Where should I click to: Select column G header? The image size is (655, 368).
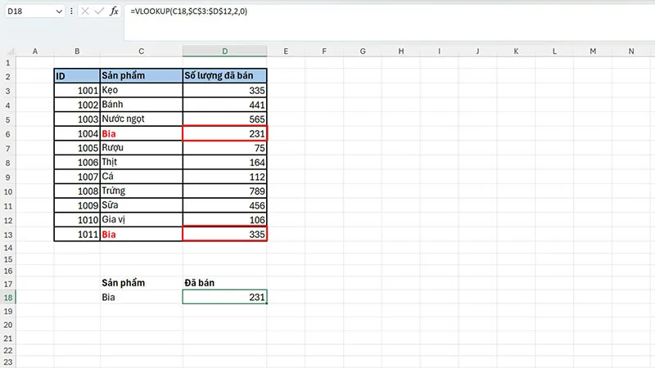click(363, 52)
